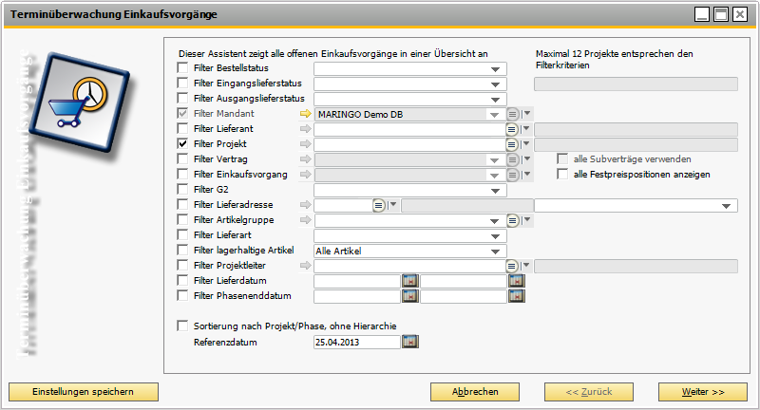This screenshot has width=760, height=410.
Task: Expand the Filter Bestellstatus dropdown
Action: tap(495, 69)
